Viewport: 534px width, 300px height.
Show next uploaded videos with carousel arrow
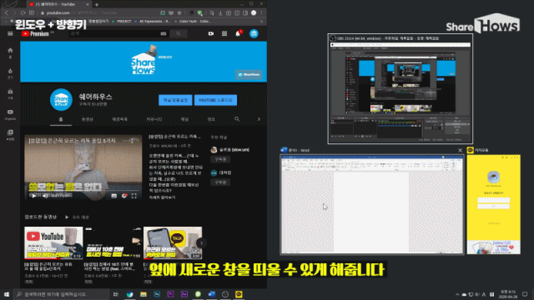(201, 242)
